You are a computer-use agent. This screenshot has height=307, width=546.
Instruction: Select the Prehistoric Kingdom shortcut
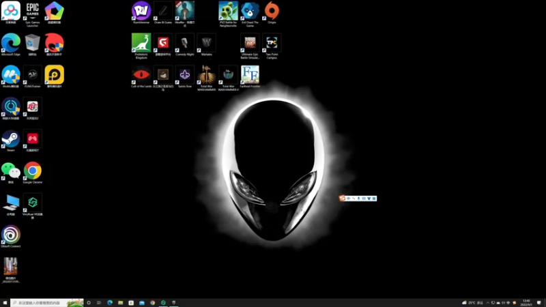[x=141, y=46]
